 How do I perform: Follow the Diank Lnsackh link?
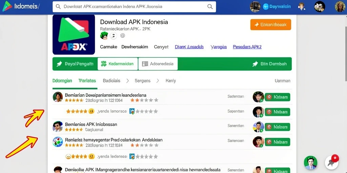click(189, 47)
